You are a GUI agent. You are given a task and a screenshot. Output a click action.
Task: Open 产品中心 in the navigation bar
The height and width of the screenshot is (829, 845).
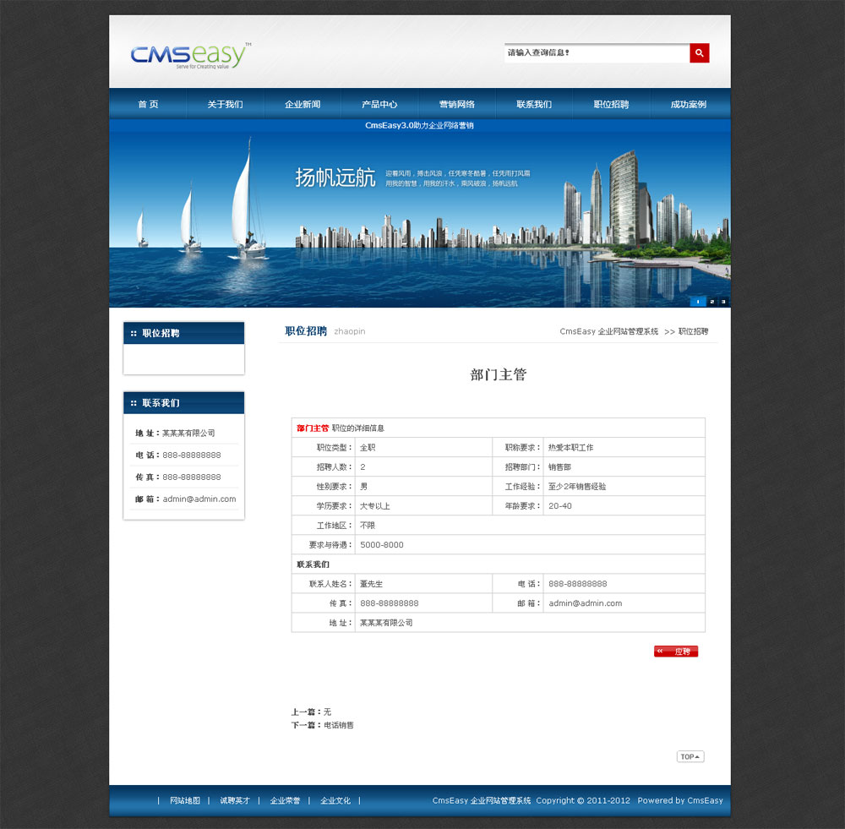tap(379, 105)
